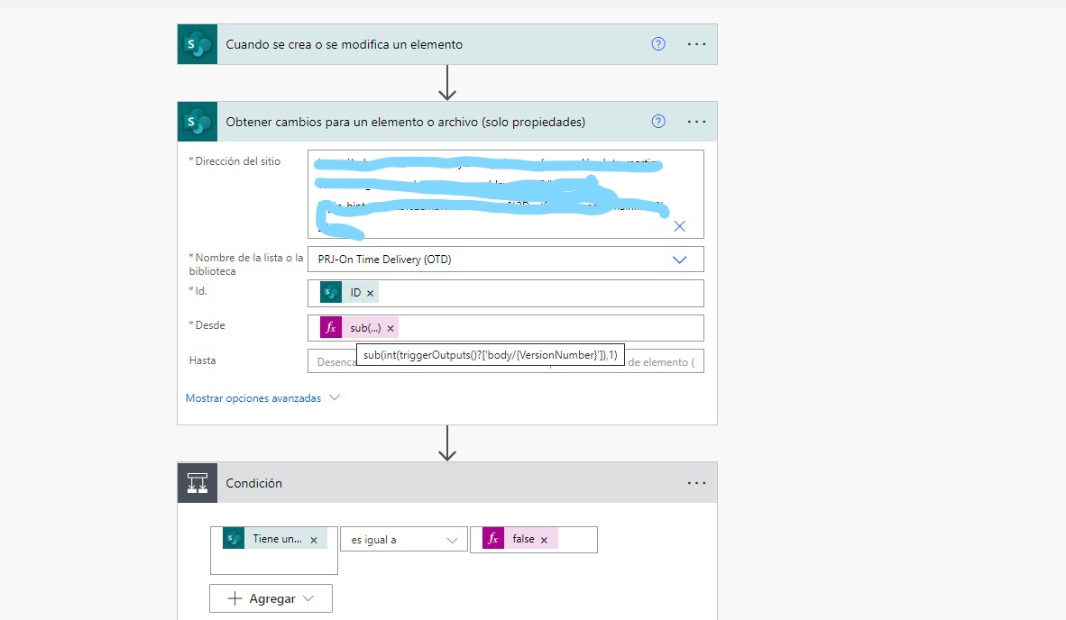Click the 'Cuando se crea o se modifica un elemento' title
Image resolution: width=1066 pixels, height=620 pixels.
pyautogui.click(x=344, y=45)
